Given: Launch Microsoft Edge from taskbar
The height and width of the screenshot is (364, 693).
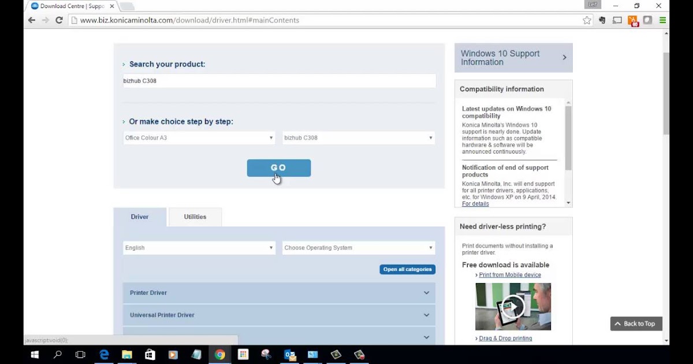Looking at the screenshot, I should pos(104,355).
